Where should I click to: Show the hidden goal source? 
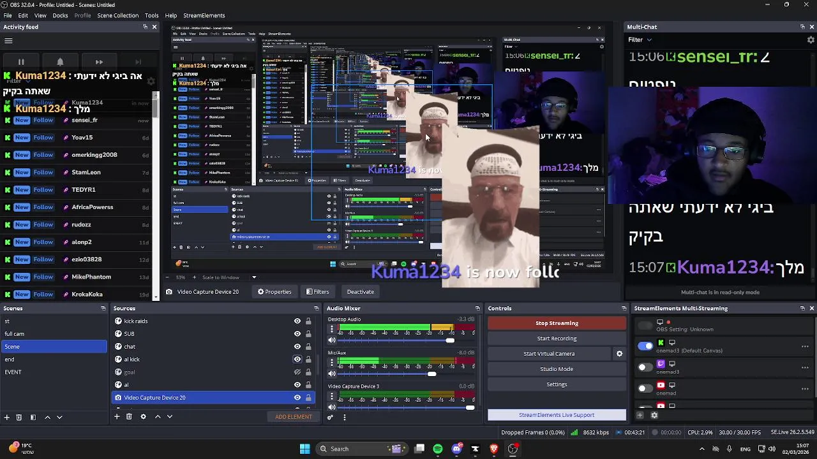(x=297, y=372)
